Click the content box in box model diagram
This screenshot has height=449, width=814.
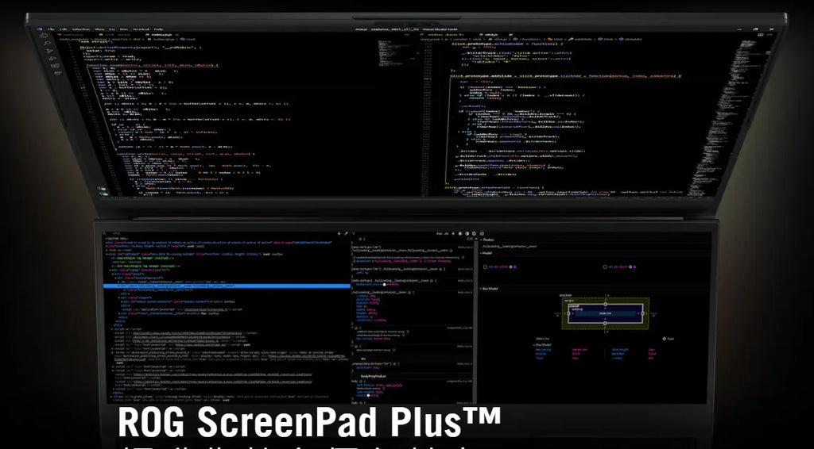click(605, 313)
